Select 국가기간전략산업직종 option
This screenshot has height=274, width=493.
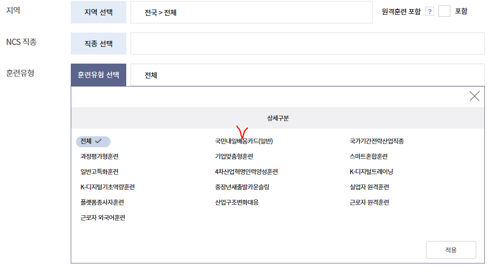click(377, 141)
